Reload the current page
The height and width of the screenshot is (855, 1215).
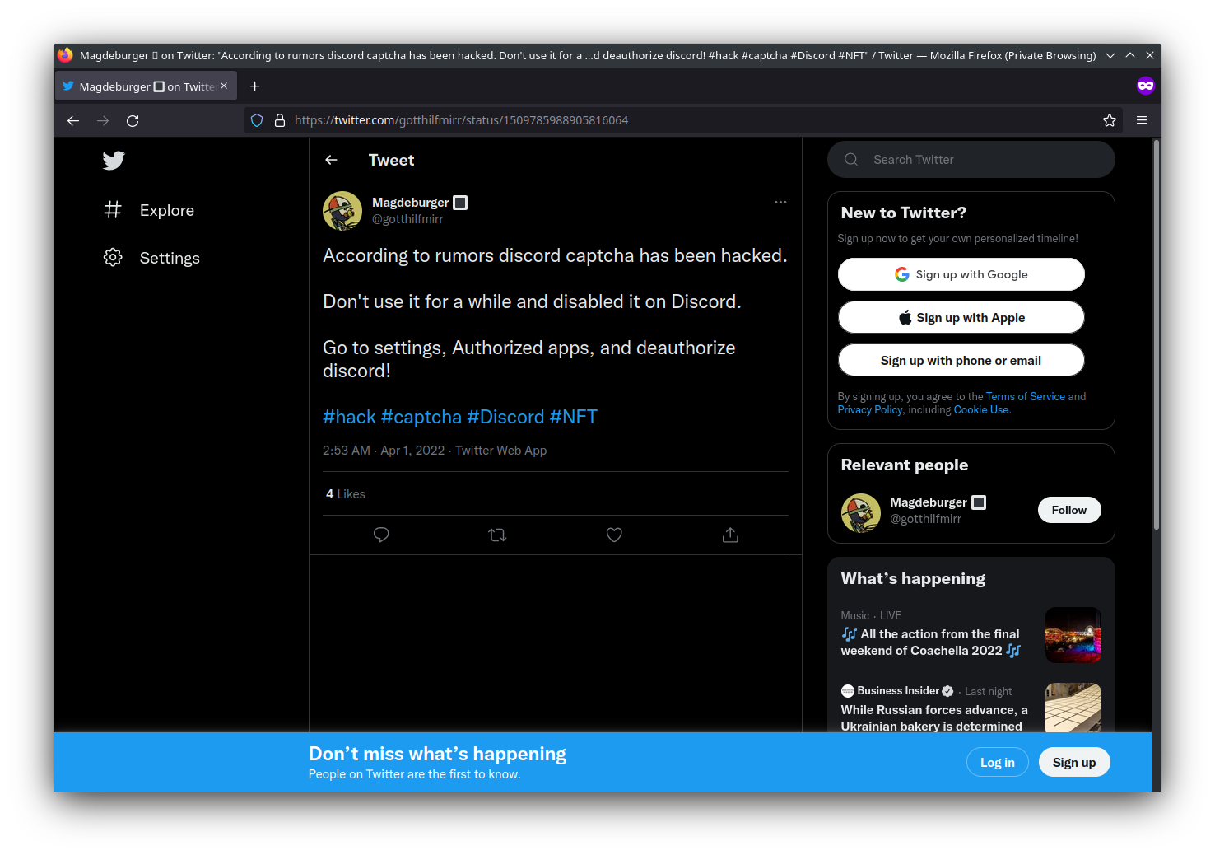[133, 120]
